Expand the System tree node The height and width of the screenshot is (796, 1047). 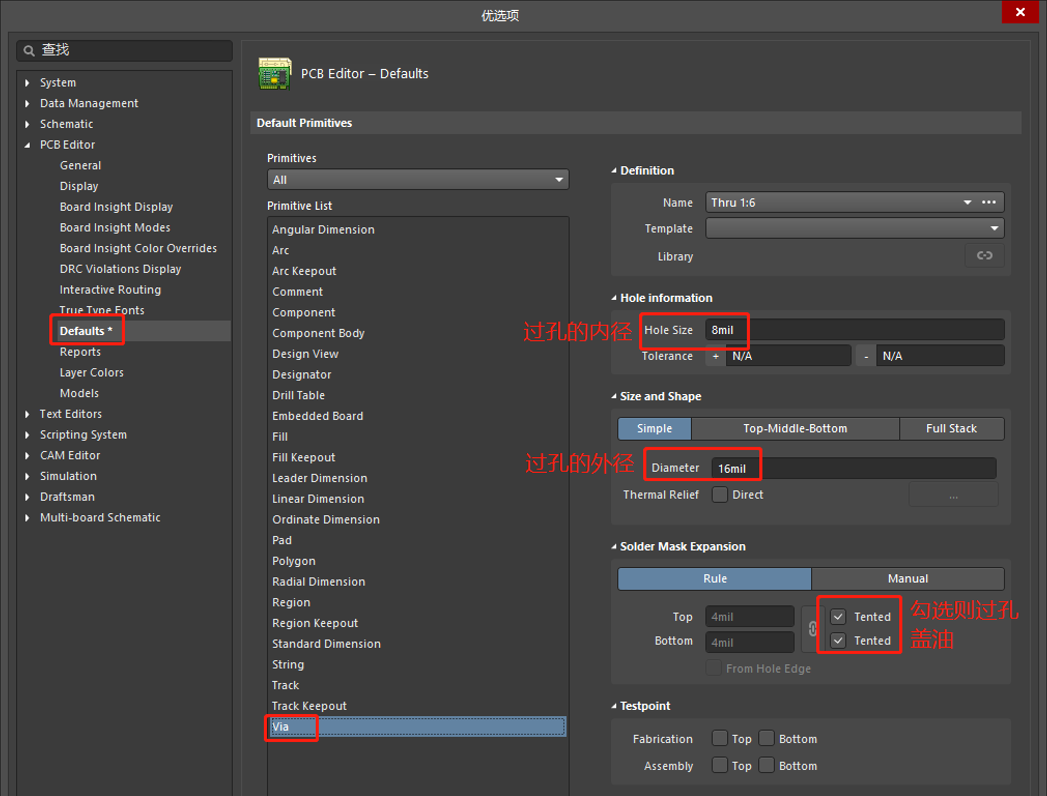[27, 83]
